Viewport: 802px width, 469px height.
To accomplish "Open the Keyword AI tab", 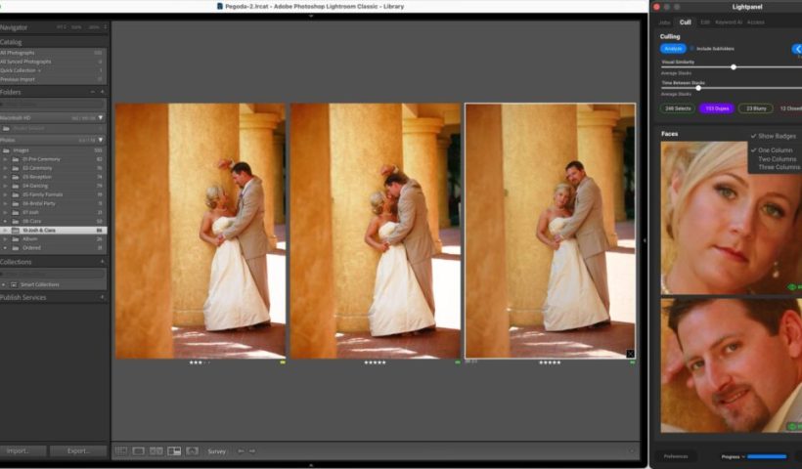I will 728,21.
